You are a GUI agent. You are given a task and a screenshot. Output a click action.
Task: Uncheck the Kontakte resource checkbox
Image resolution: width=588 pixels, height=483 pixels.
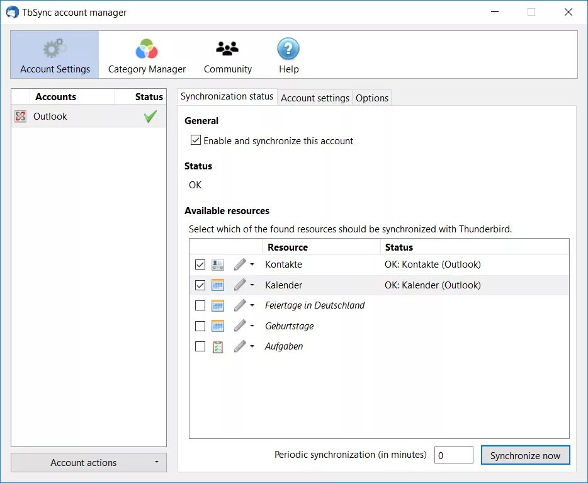point(200,264)
